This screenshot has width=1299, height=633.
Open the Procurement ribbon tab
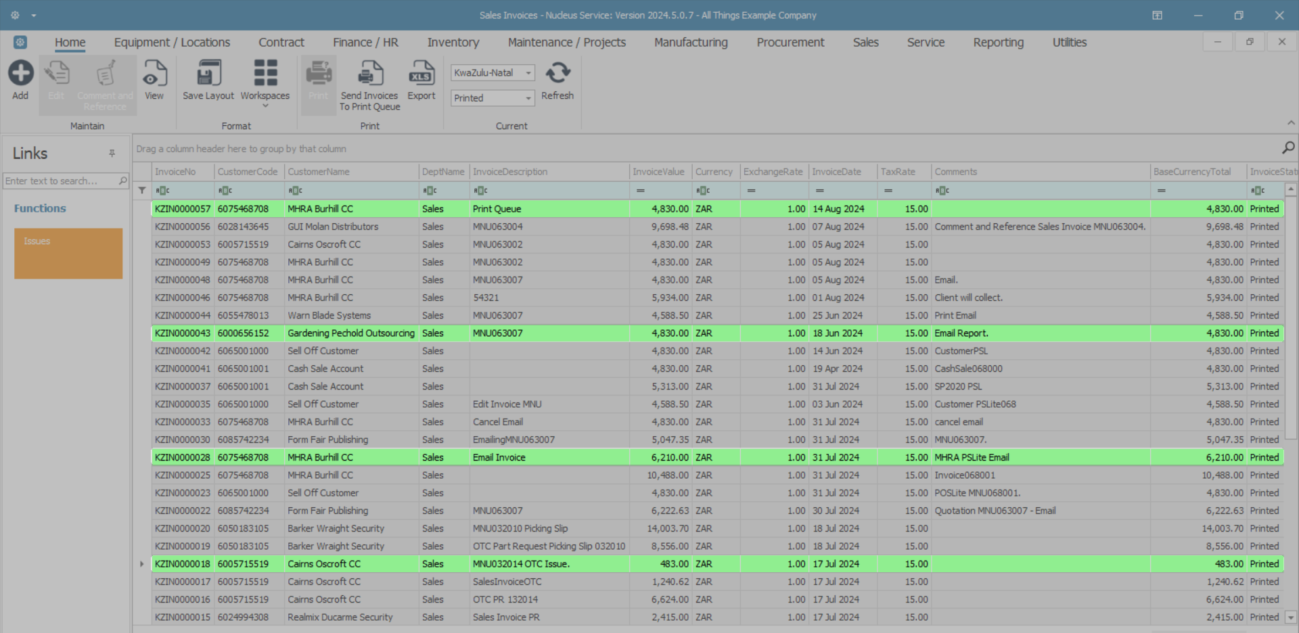[x=790, y=43]
